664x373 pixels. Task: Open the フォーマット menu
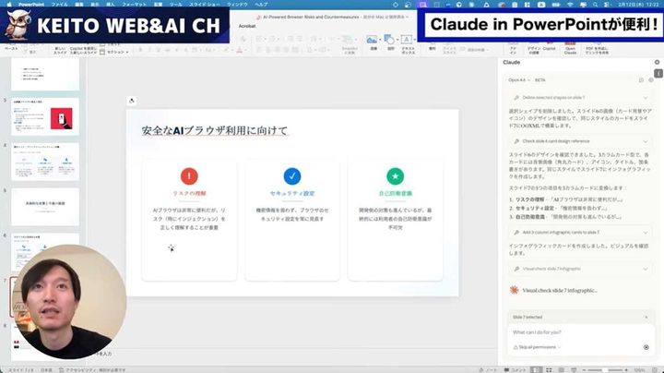[x=134, y=5]
